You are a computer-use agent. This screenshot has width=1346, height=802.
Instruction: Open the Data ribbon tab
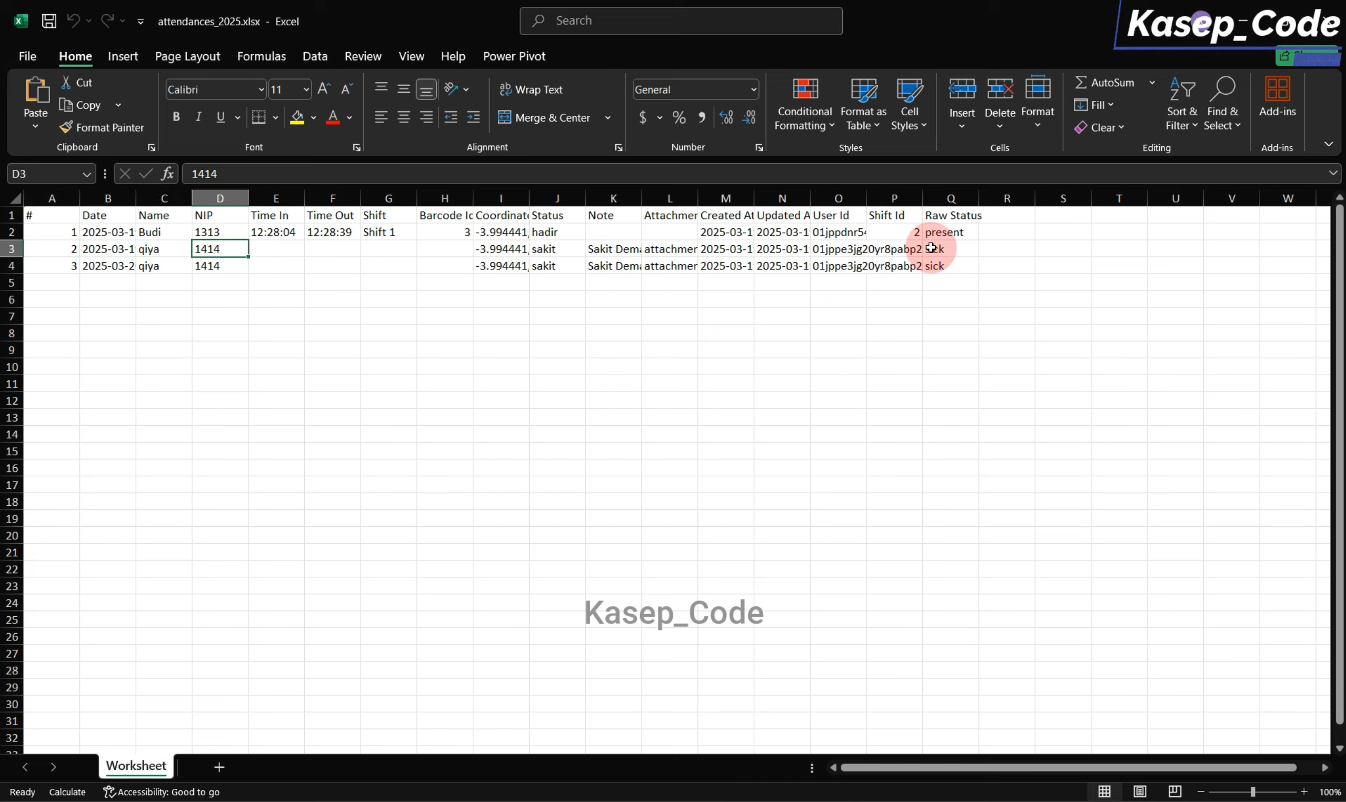pyautogui.click(x=315, y=56)
